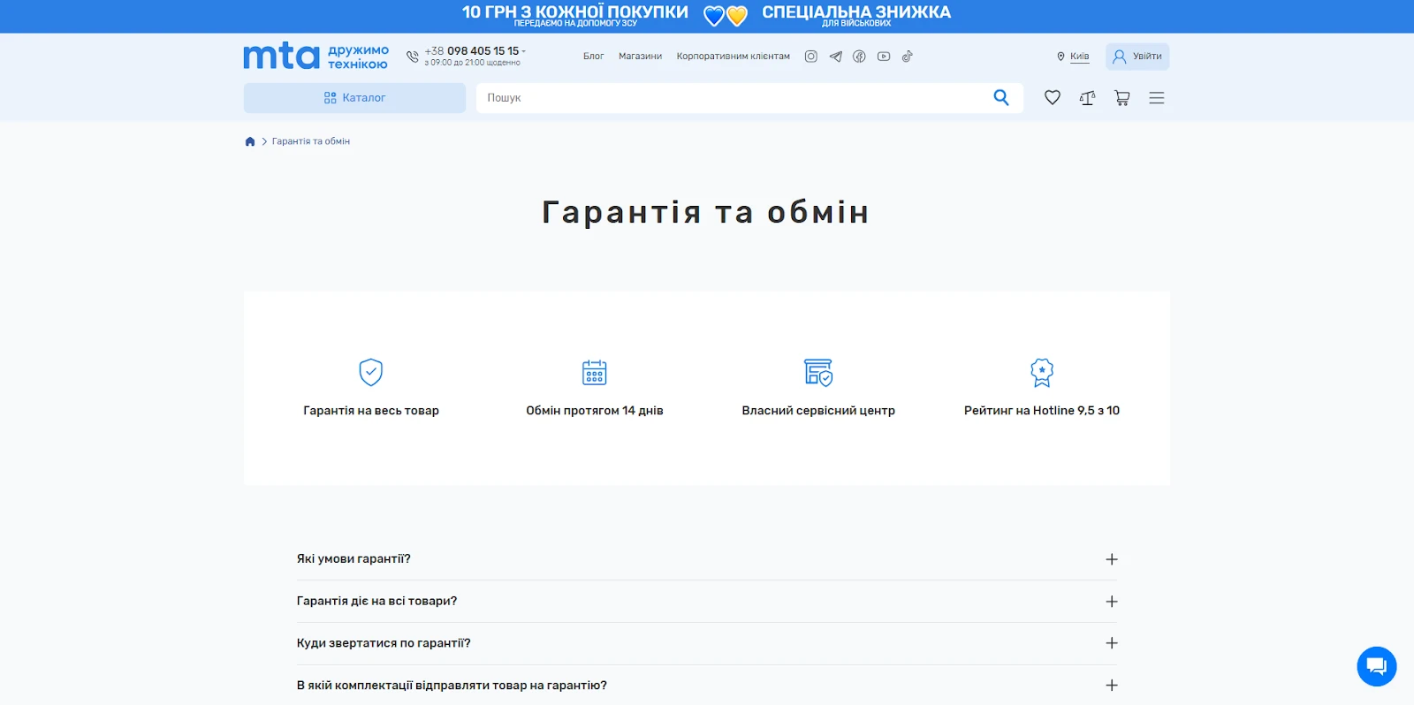Click the working hours text under phone
This screenshot has width=1414, height=705.
(472, 64)
